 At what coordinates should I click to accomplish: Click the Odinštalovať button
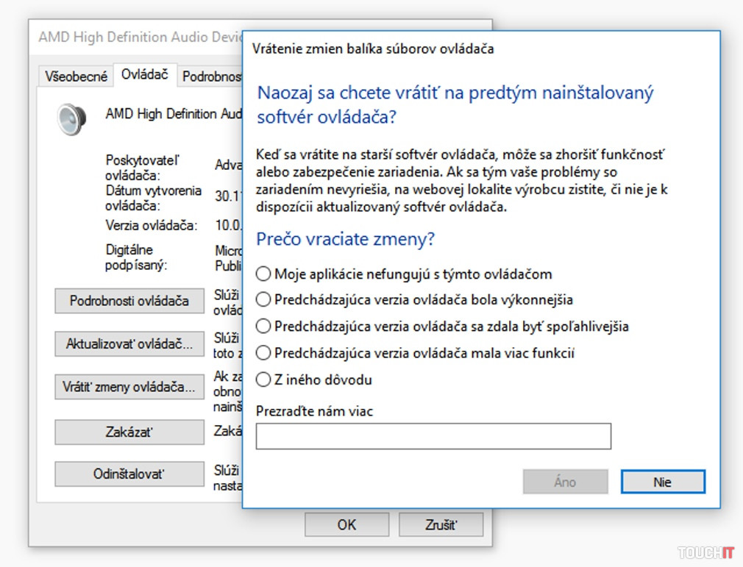point(129,474)
